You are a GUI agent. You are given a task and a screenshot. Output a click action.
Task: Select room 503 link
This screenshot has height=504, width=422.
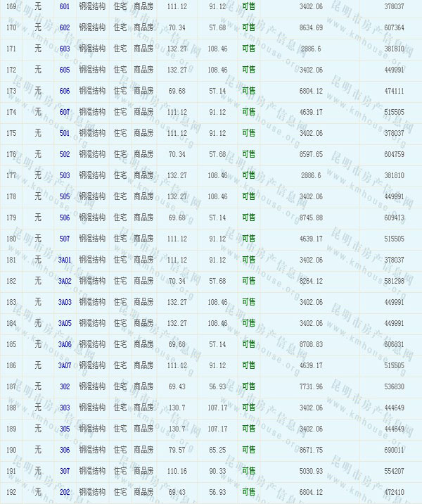coord(65,175)
